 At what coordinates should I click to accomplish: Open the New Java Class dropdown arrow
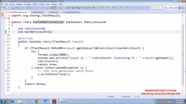point(90,8)
